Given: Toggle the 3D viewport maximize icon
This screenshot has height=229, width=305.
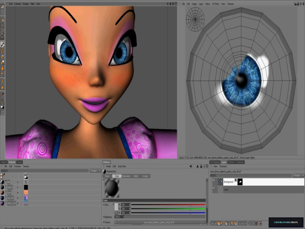Looking at the screenshot, I should pos(176,4).
